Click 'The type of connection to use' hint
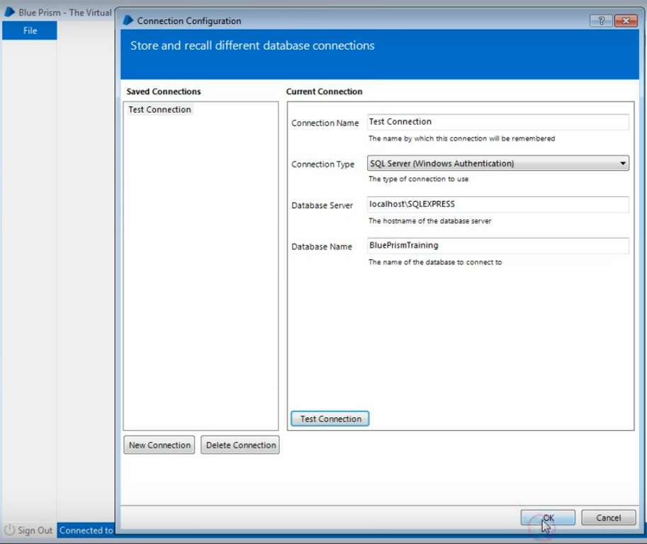 (418, 179)
